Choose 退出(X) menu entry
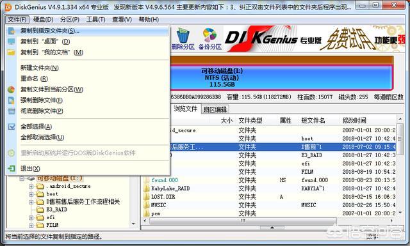 [87, 169]
